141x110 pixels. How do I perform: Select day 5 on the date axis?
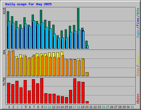26,107
